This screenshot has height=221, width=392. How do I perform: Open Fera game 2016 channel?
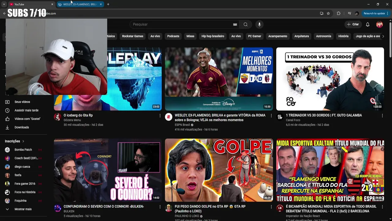pos(23,184)
